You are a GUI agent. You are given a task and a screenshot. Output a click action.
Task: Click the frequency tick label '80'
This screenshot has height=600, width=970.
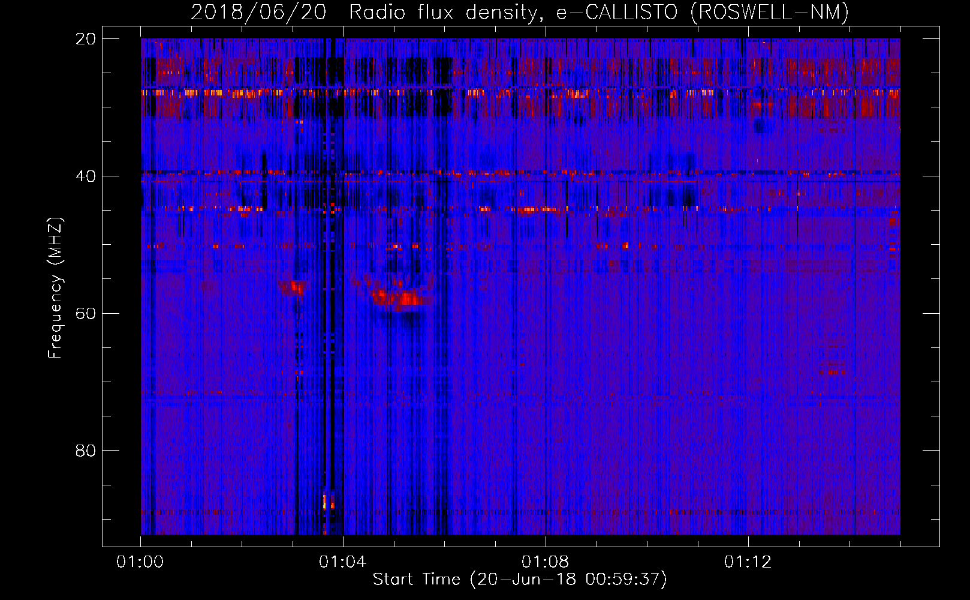[x=86, y=451]
